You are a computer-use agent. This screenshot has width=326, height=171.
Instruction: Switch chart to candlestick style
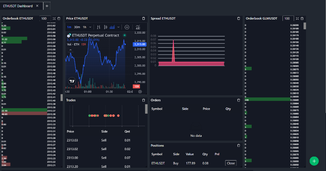tap(106, 27)
